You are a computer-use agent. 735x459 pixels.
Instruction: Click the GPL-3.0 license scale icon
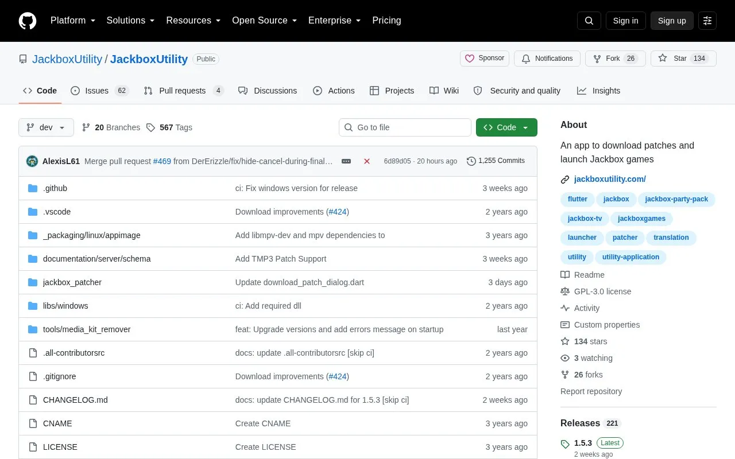pyautogui.click(x=565, y=291)
